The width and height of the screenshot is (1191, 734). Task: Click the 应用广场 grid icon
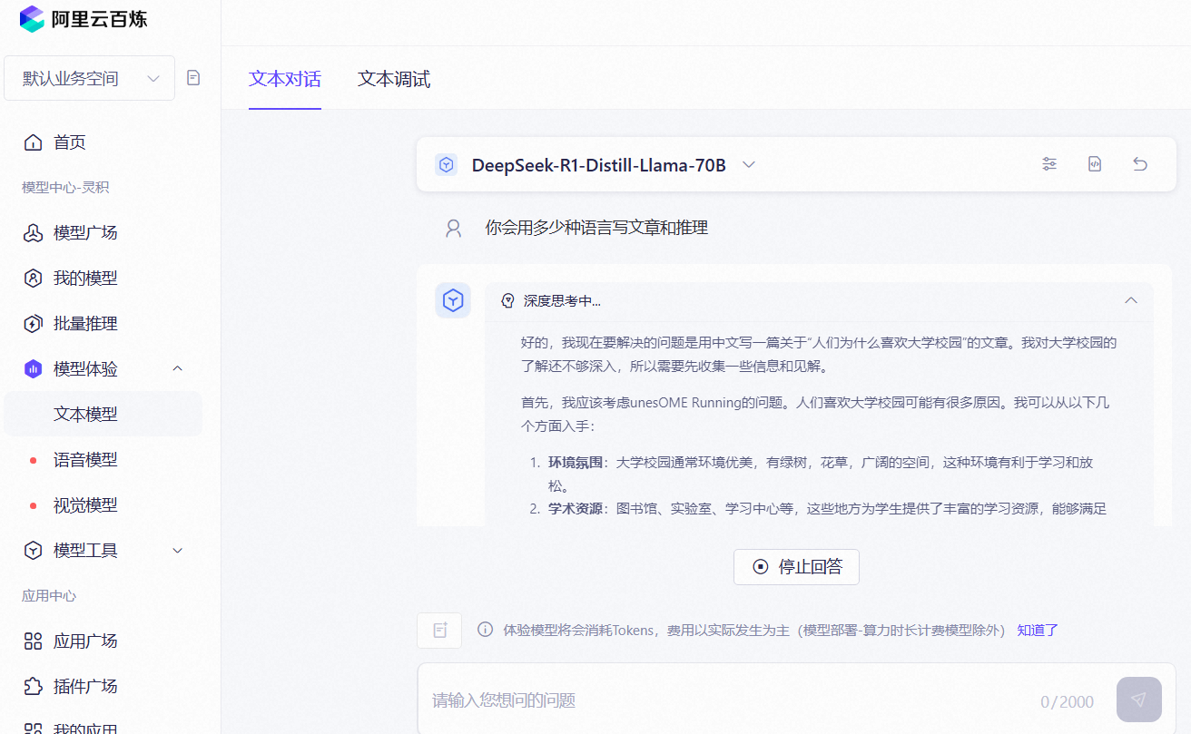(33, 641)
